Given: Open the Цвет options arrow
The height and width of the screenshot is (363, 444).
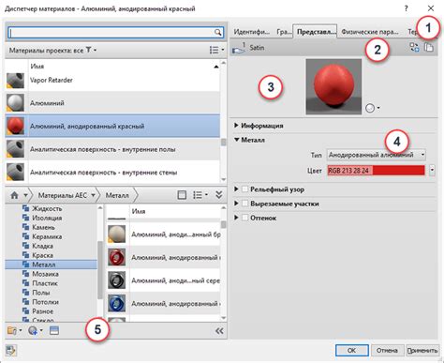Looking at the screenshot, I should coord(432,171).
